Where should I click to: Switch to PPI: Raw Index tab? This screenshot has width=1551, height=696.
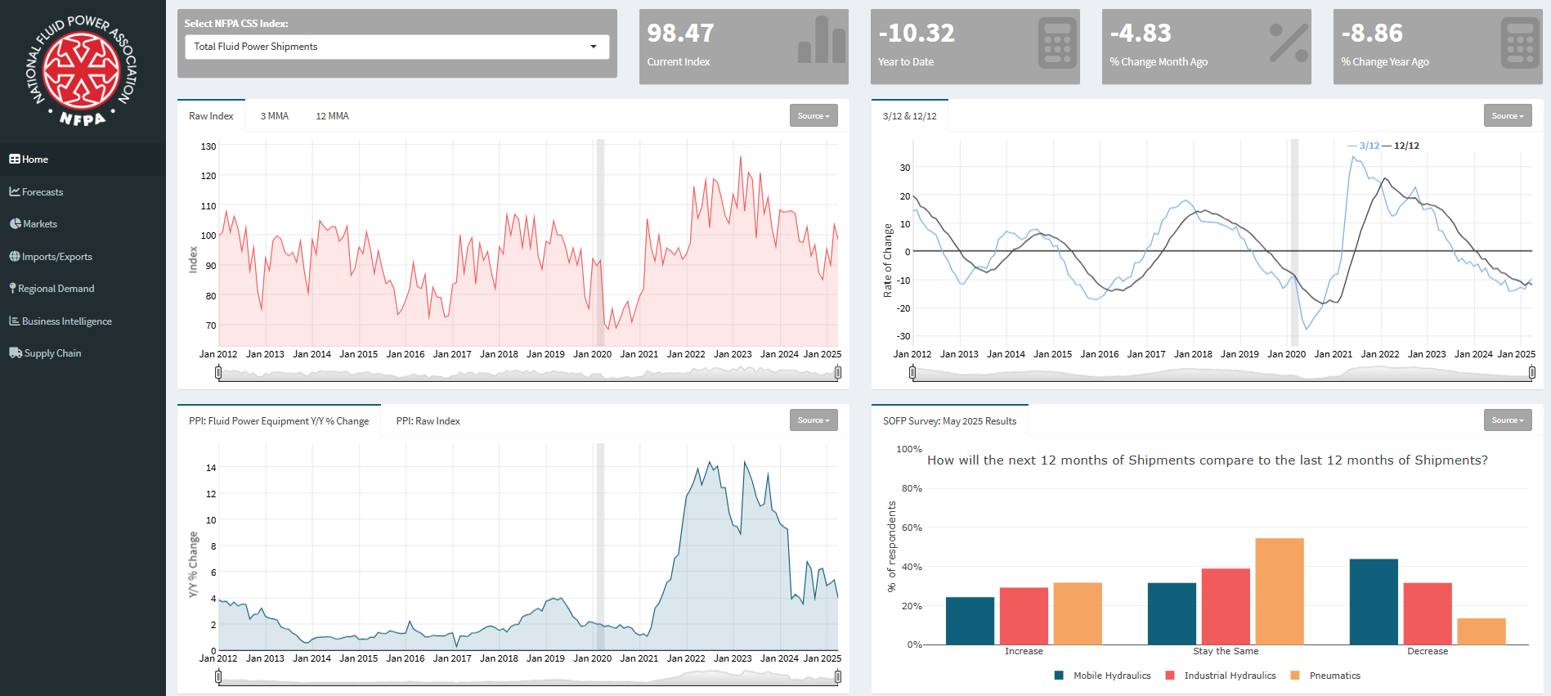(x=428, y=421)
